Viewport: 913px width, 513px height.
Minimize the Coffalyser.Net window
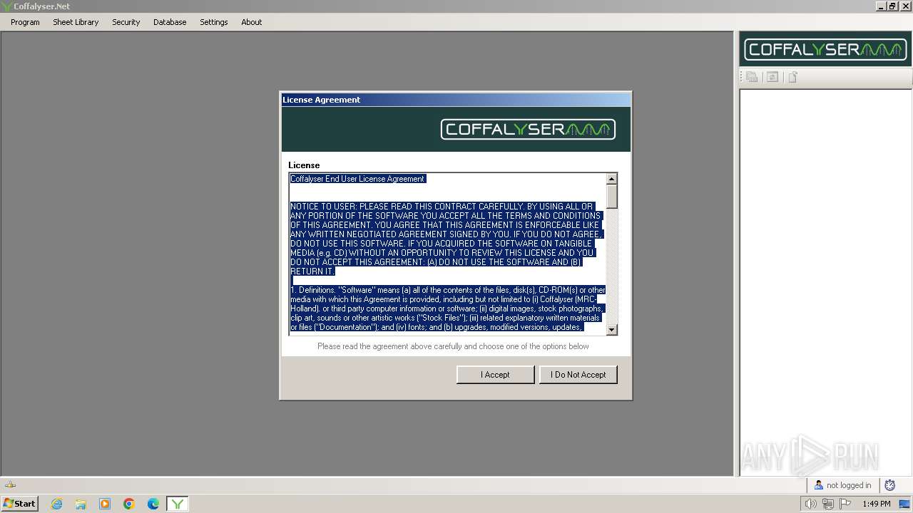pos(881,6)
